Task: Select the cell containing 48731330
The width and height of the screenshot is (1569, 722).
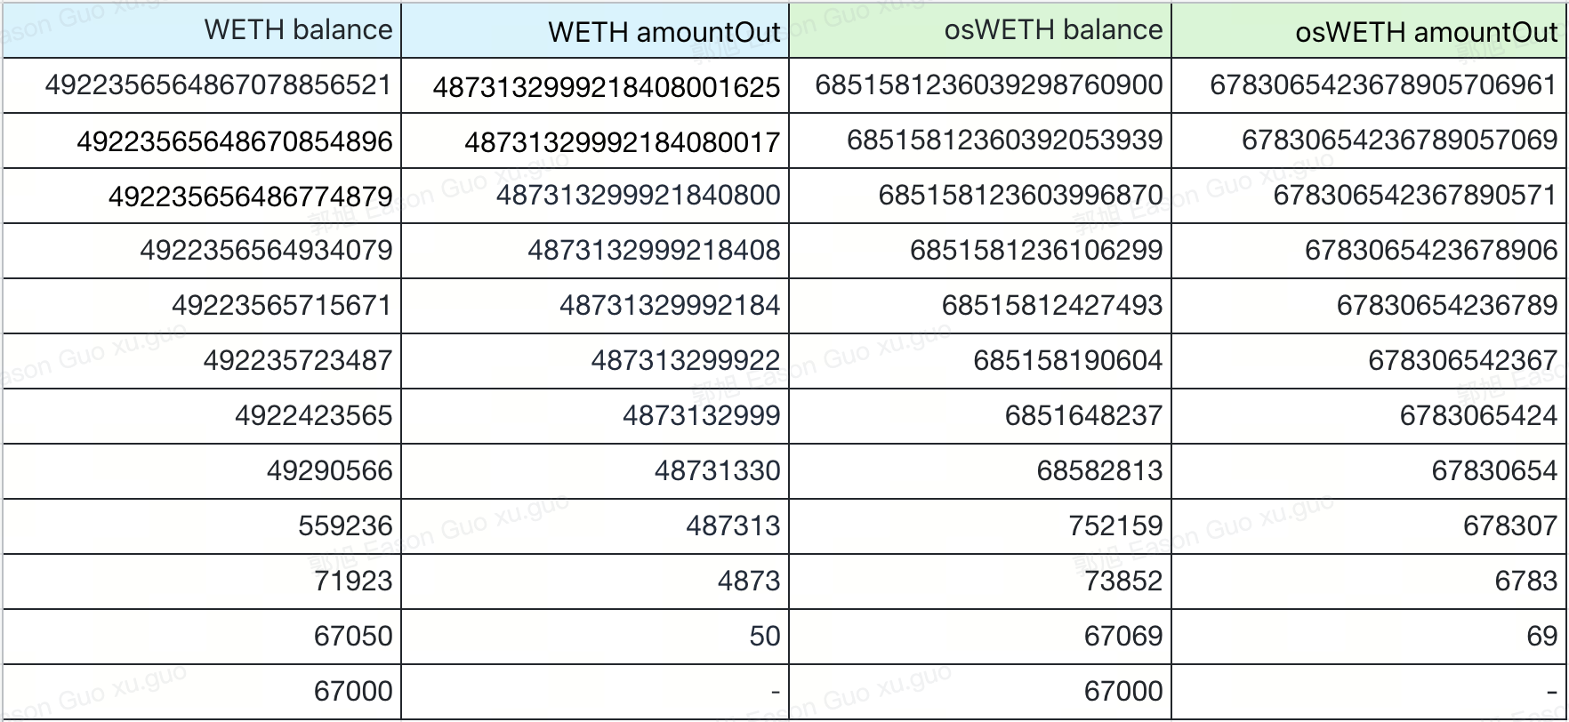Action: pyautogui.click(x=717, y=471)
